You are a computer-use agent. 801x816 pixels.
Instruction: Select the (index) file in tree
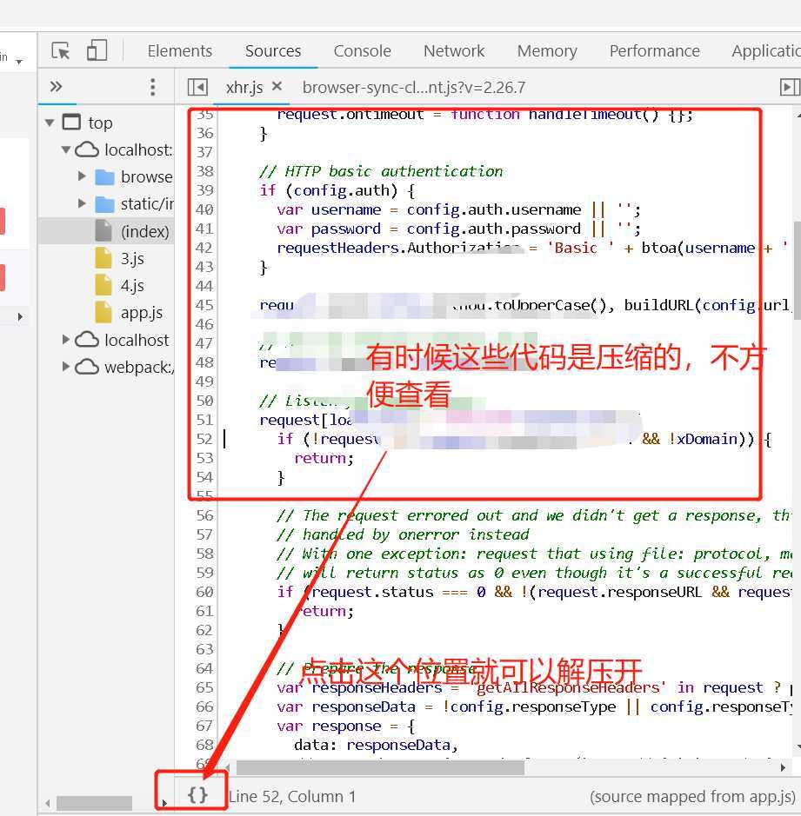coord(144,231)
